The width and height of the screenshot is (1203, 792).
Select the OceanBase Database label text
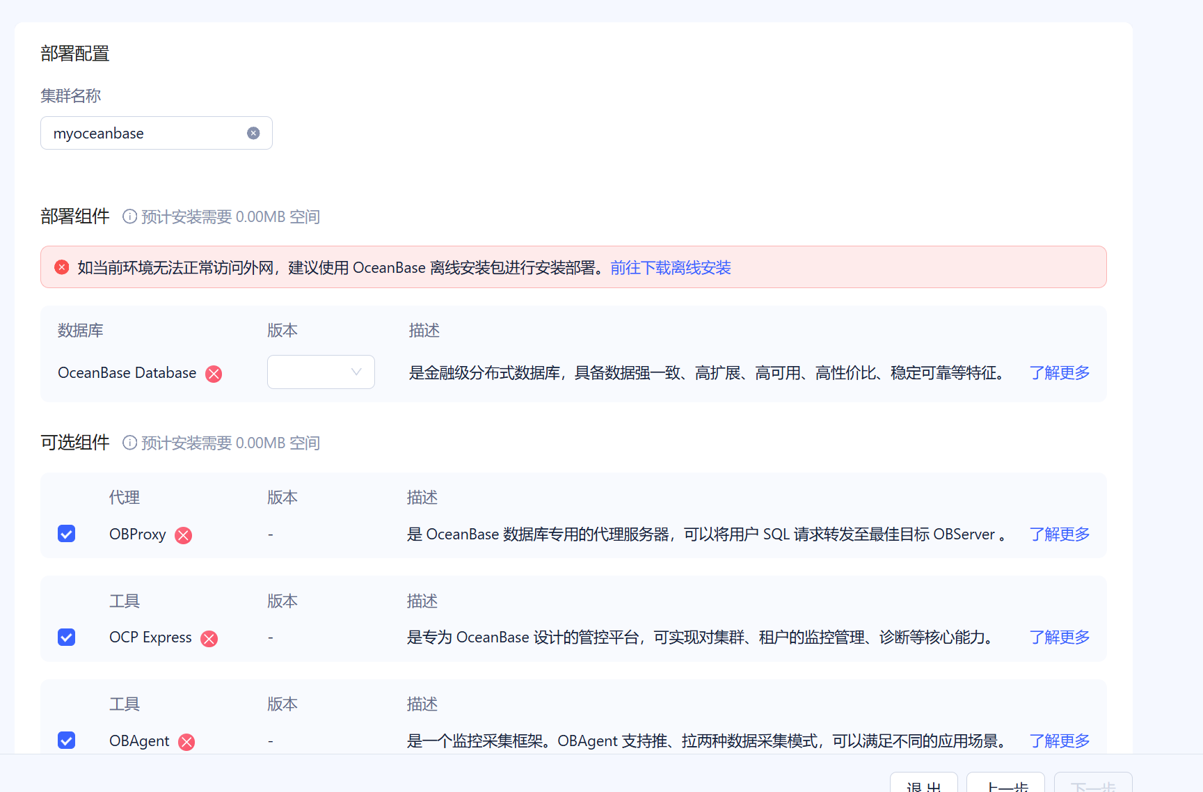tap(127, 373)
